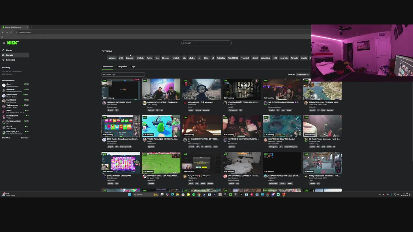The width and height of the screenshot is (413, 232).
Task: Select the music tag chip
Action: pyautogui.click(x=304, y=58)
